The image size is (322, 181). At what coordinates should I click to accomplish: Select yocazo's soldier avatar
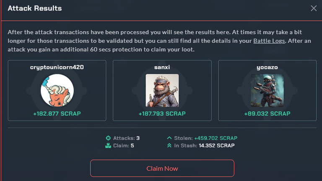267,90
